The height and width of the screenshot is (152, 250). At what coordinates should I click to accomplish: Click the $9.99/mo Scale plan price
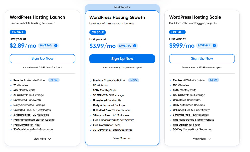tap(182, 45)
